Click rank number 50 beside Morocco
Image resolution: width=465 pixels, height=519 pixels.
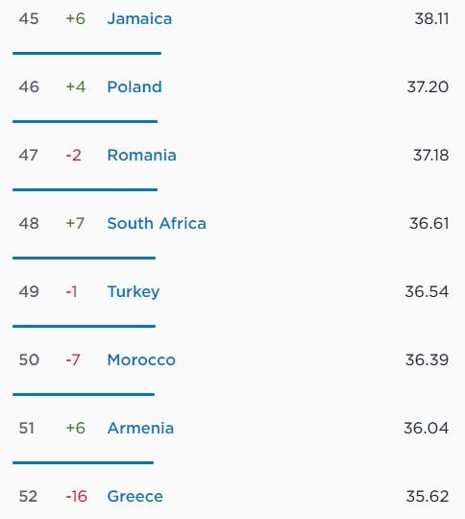[x=29, y=359]
